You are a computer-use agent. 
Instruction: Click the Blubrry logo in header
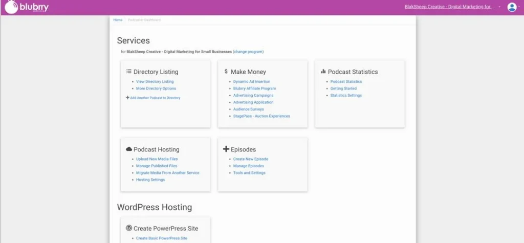click(x=27, y=7)
